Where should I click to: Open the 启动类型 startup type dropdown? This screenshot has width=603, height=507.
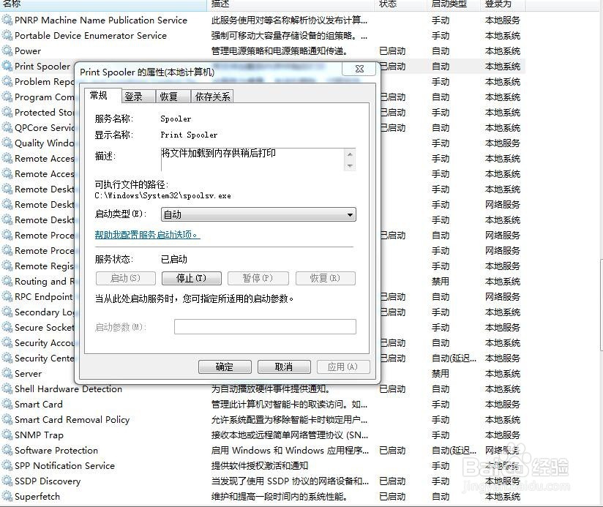(258, 214)
